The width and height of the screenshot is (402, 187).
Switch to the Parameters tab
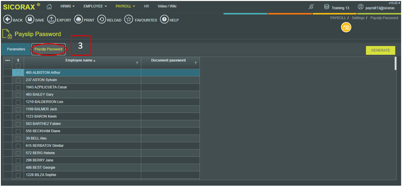point(16,49)
